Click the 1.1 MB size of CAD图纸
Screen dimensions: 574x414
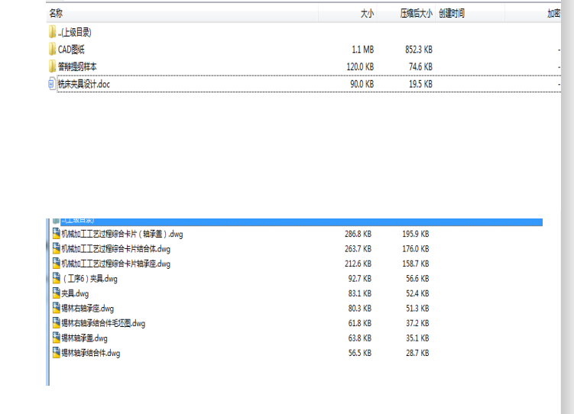coord(363,50)
